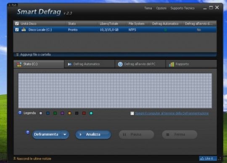
Task: Open the Opzioni menu
Action: 161,8
